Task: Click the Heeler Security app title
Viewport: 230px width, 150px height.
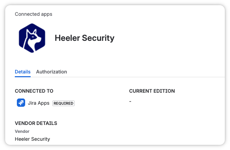Action: [84, 38]
